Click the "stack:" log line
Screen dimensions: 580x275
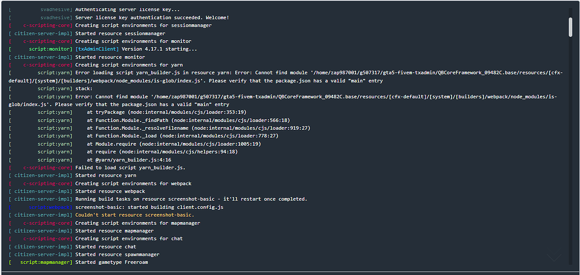coord(84,89)
